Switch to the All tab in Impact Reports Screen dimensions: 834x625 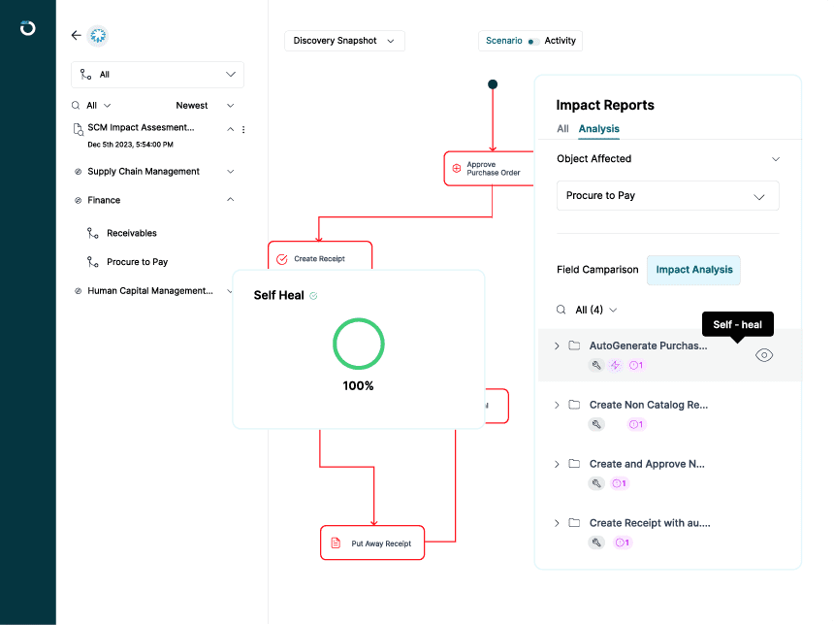coord(562,128)
